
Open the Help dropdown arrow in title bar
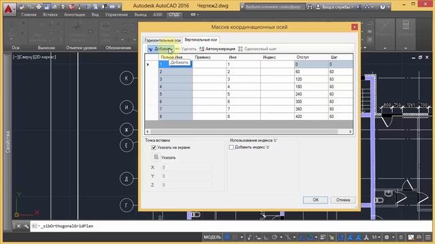(388, 7)
